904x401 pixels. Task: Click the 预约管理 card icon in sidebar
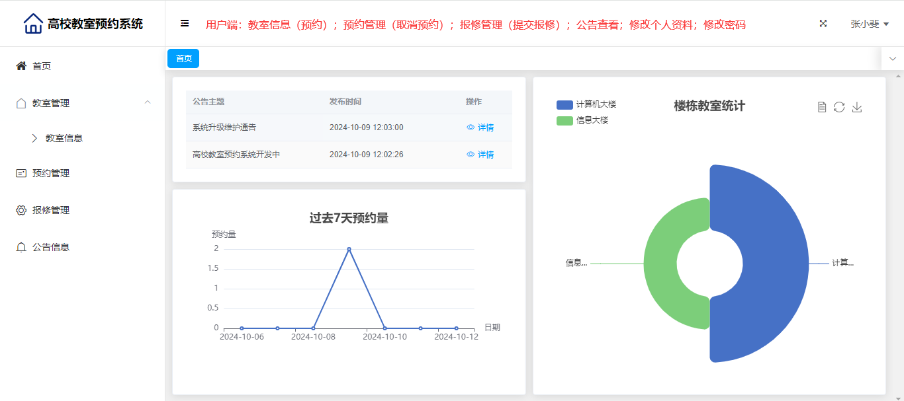(x=21, y=173)
